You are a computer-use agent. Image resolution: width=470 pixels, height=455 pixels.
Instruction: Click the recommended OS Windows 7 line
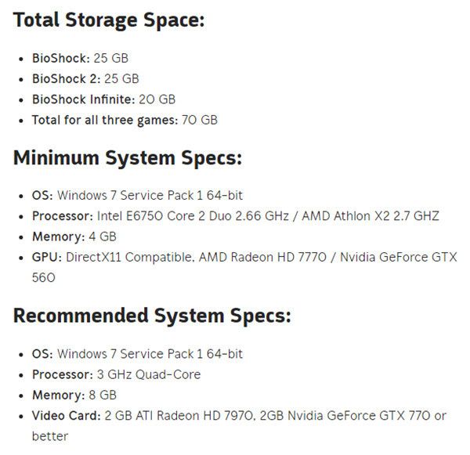(x=137, y=354)
